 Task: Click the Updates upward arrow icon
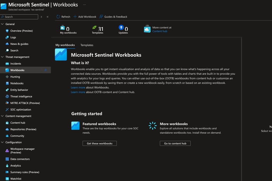coord(121,27)
